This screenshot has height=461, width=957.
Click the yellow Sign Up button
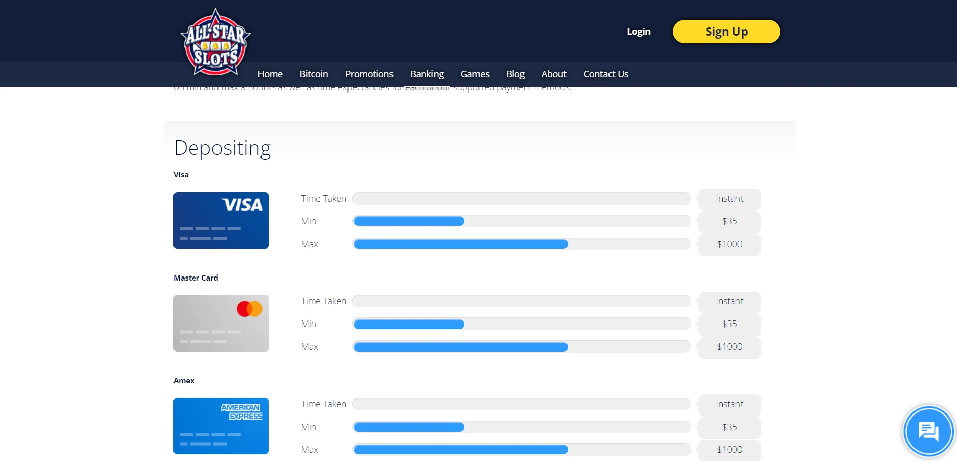[x=726, y=32]
